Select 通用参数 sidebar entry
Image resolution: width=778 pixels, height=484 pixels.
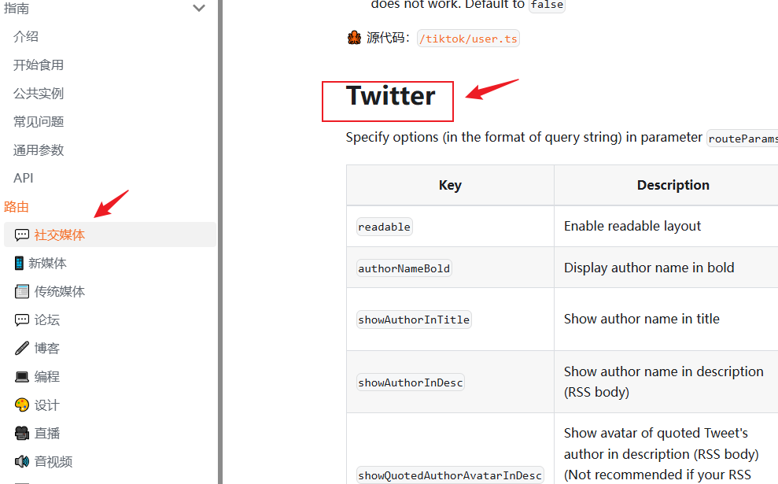coord(39,150)
